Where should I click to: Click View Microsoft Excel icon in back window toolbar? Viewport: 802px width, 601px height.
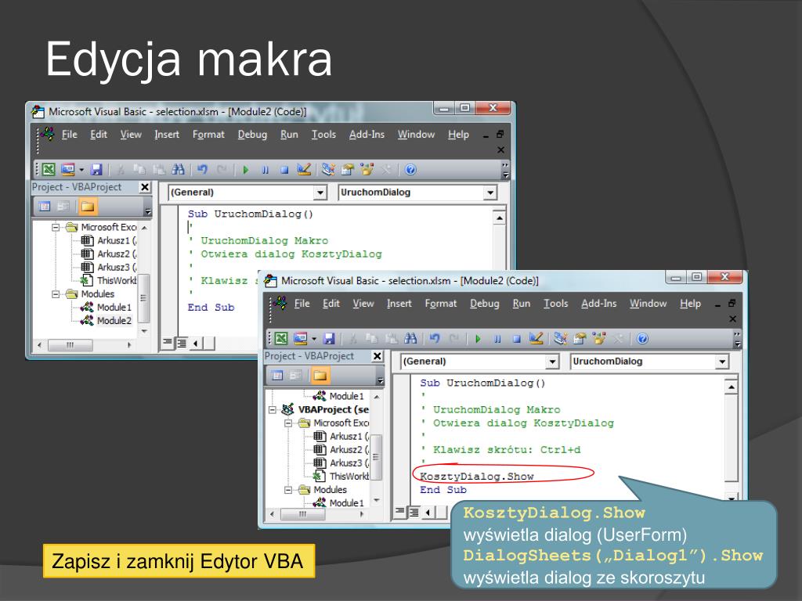pyautogui.click(x=49, y=169)
